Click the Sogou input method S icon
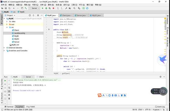The height and width of the screenshot is (111, 170). tap(99, 95)
